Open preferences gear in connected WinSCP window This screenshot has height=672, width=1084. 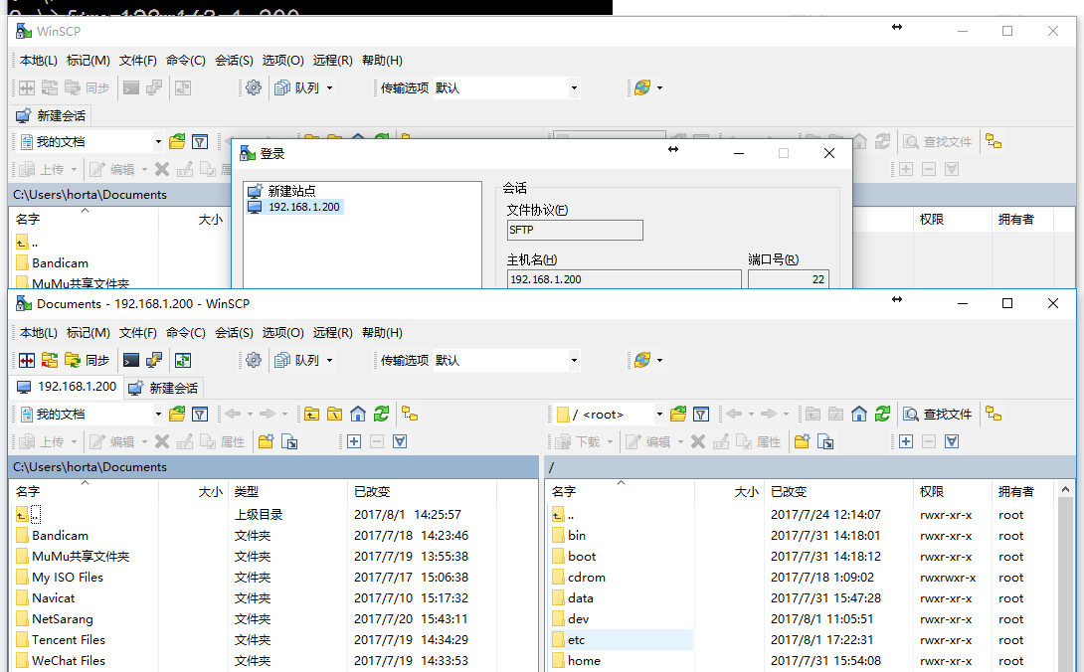coord(254,360)
